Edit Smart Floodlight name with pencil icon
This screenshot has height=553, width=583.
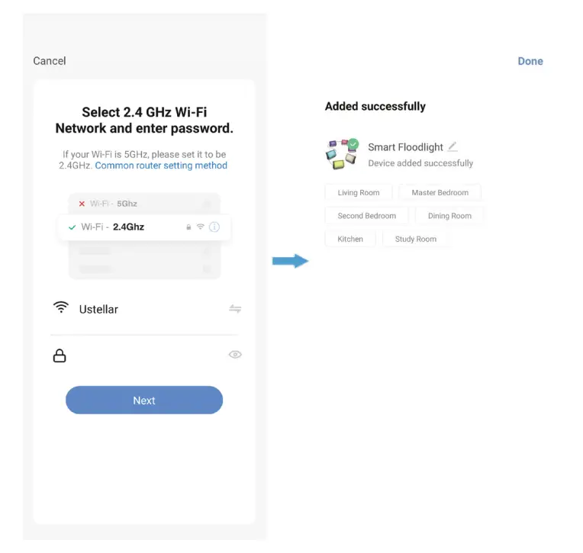click(x=453, y=146)
